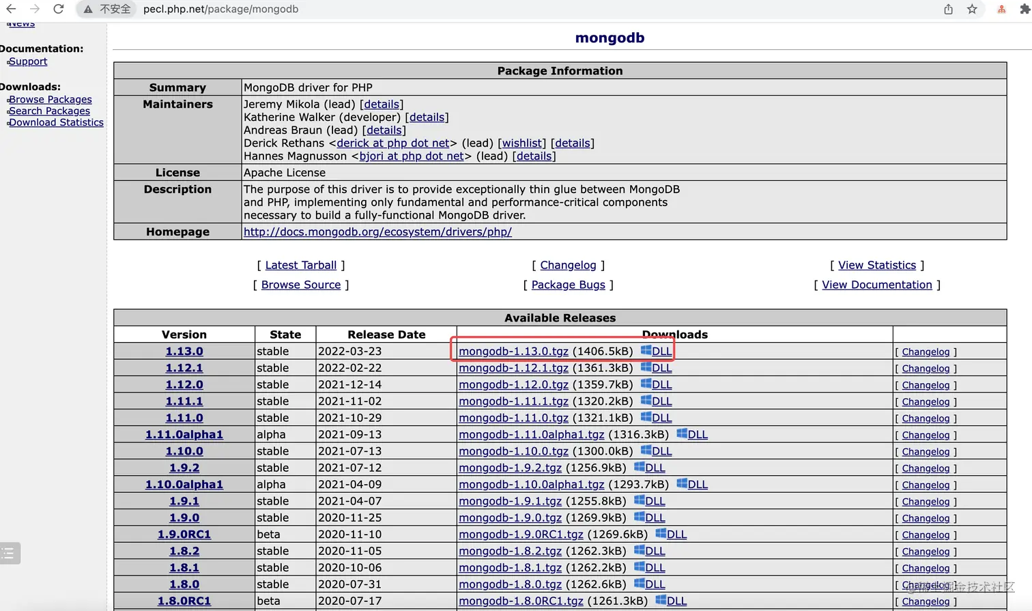The width and height of the screenshot is (1032, 611).
Task: Download the Windows DLL for mongodb 1.11.0
Action: [656, 417]
